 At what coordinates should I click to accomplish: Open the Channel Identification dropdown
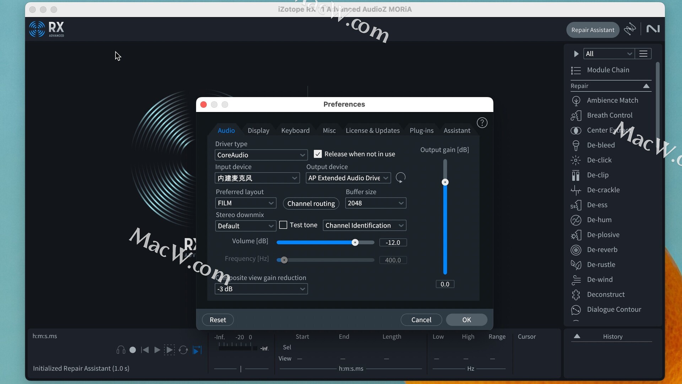click(364, 225)
